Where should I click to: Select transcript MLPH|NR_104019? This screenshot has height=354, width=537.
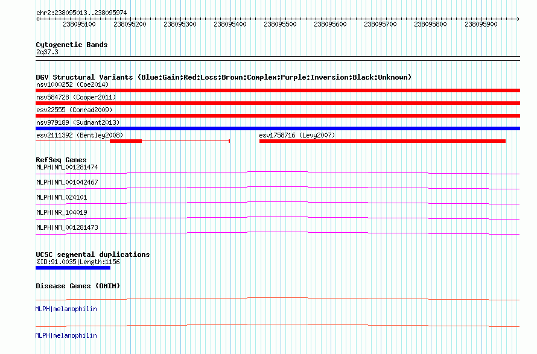[62, 213]
